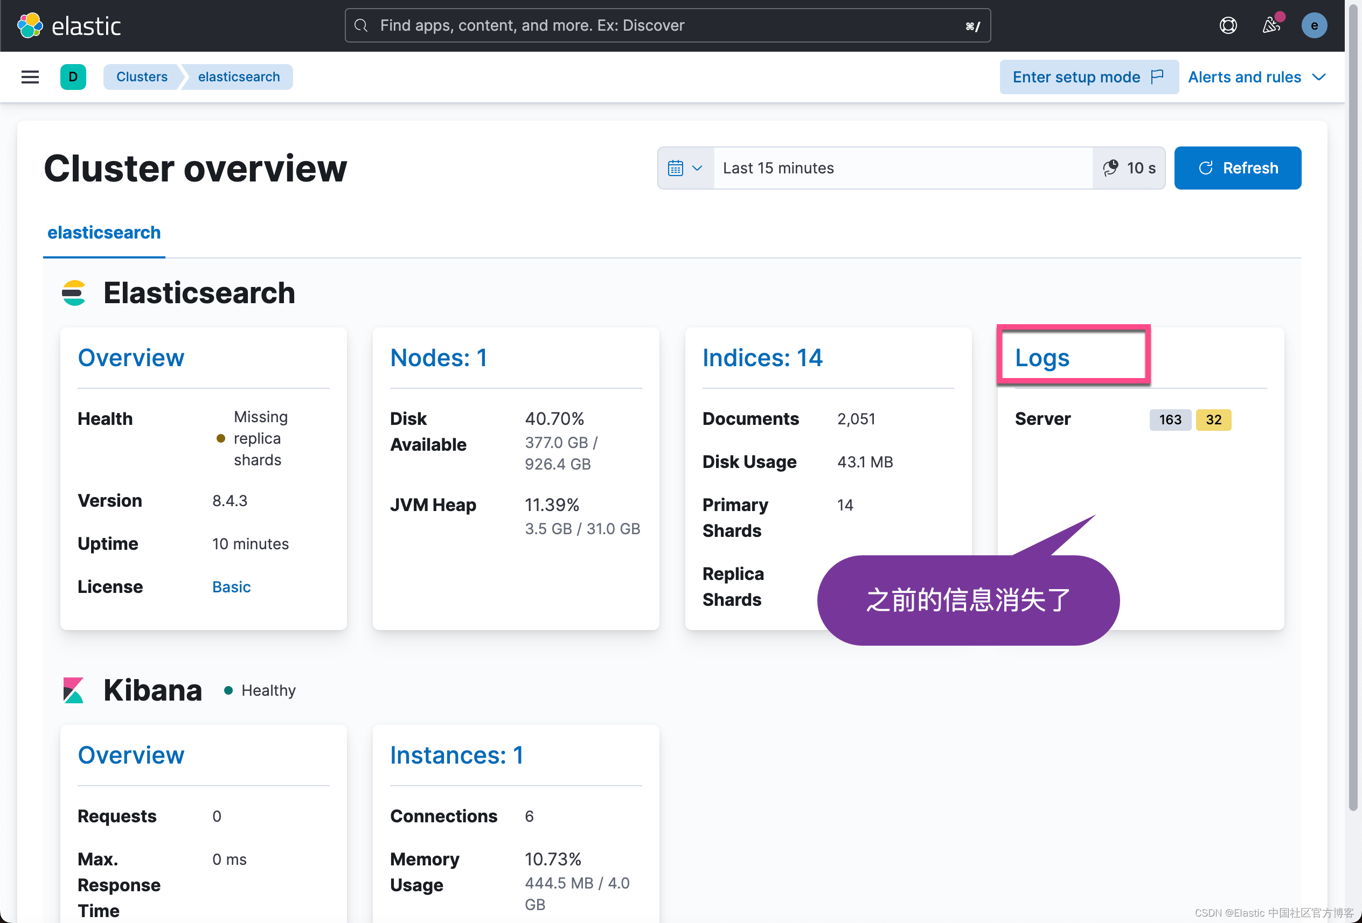Click the Refresh button

1238,168
